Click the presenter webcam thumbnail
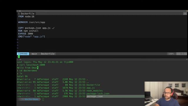188x106 pixels. point(166,94)
